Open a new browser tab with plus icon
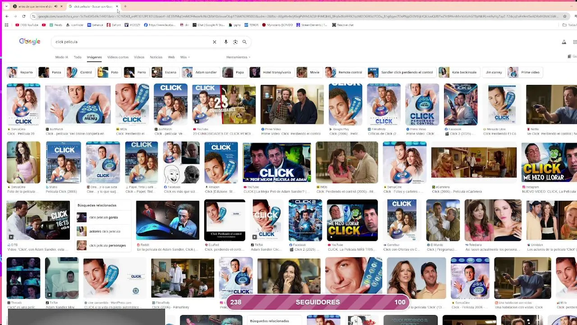The height and width of the screenshot is (325, 577). [125, 6]
